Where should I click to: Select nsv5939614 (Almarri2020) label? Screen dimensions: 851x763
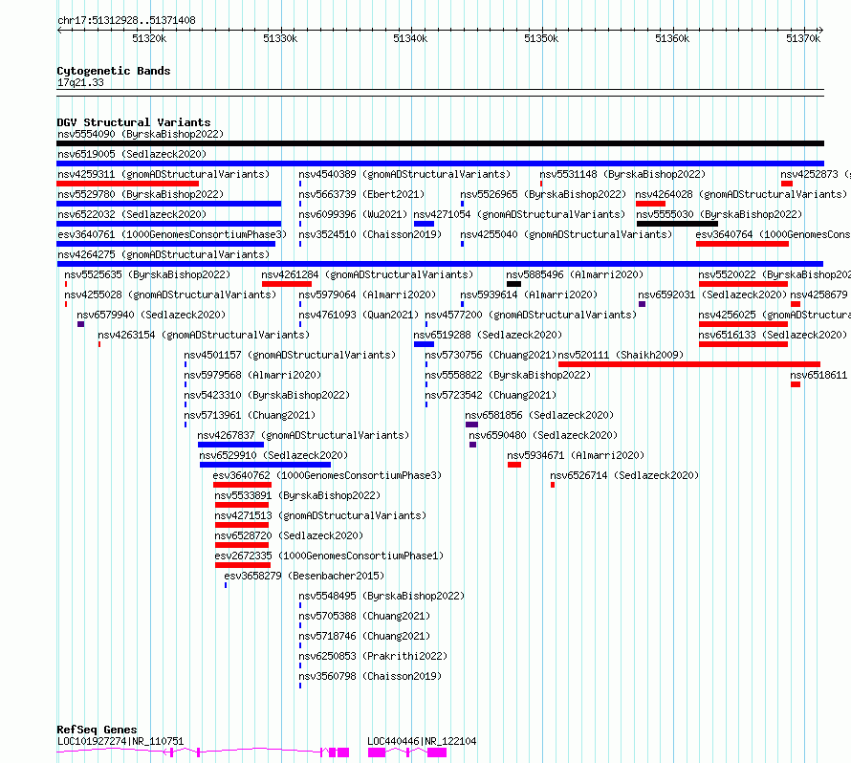pos(529,294)
